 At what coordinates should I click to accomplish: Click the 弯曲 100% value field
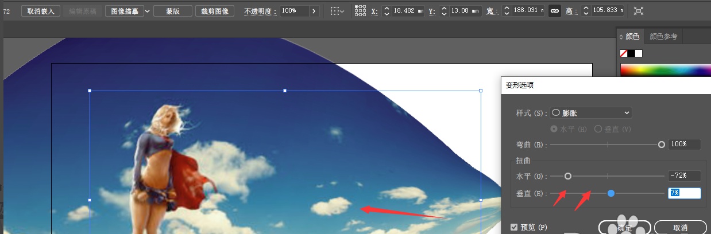pyautogui.click(x=685, y=145)
